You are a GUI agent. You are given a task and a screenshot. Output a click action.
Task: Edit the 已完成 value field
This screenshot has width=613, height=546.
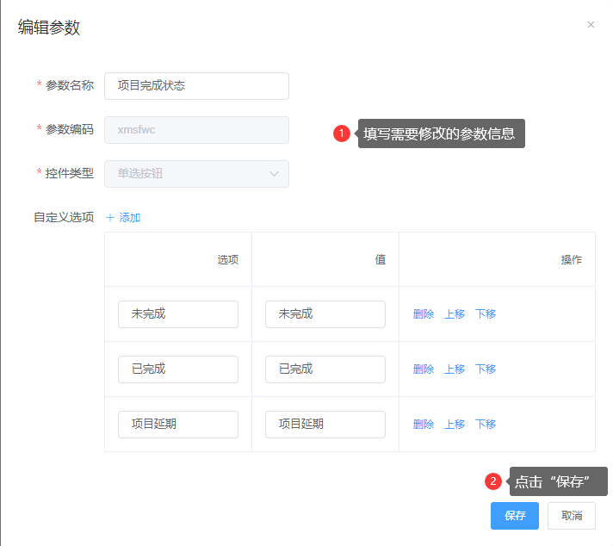coord(325,369)
